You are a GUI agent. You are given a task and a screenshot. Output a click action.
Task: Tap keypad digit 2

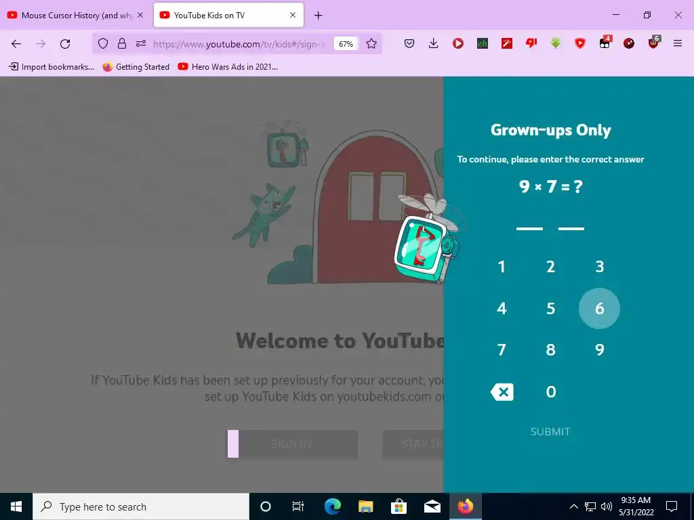click(550, 267)
